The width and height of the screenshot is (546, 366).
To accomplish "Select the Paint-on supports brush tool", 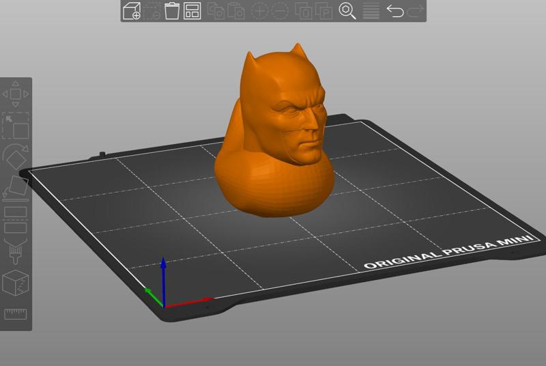I will pyautogui.click(x=15, y=251).
